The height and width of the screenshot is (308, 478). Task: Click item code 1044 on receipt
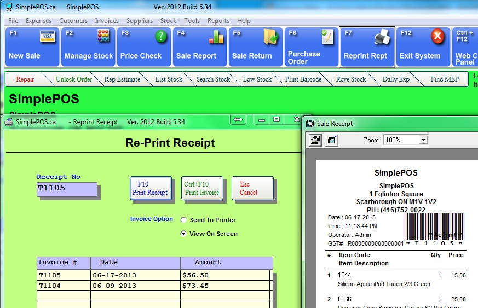click(x=344, y=275)
